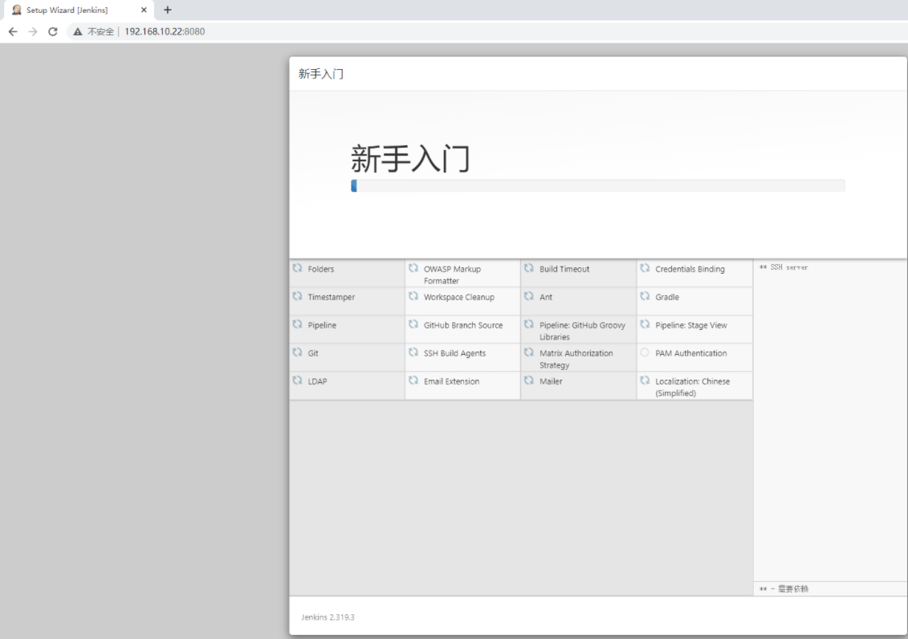The image size is (908, 639).
Task: Click the SSH Build Agents label
Action: point(454,353)
